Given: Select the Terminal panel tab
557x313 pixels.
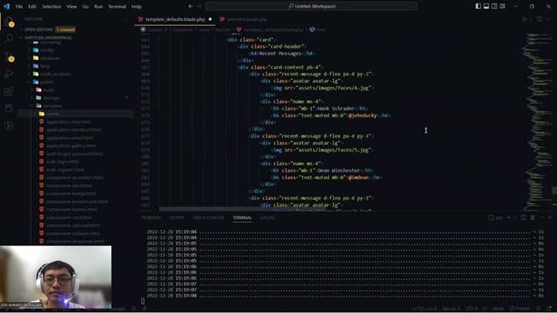Looking at the screenshot, I should pyautogui.click(x=242, y=218).
